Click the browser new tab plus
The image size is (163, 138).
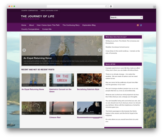pyautogui.click(x=155, y=7)
